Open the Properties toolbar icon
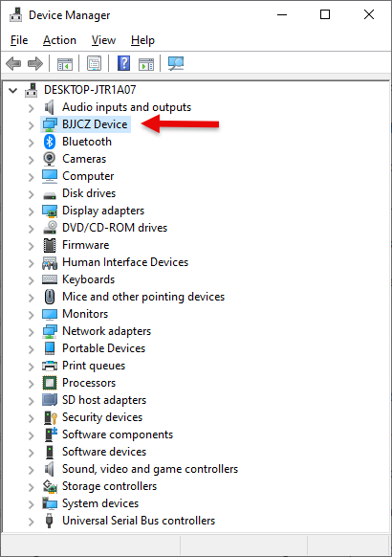392x557 pixels. [94, 63]
